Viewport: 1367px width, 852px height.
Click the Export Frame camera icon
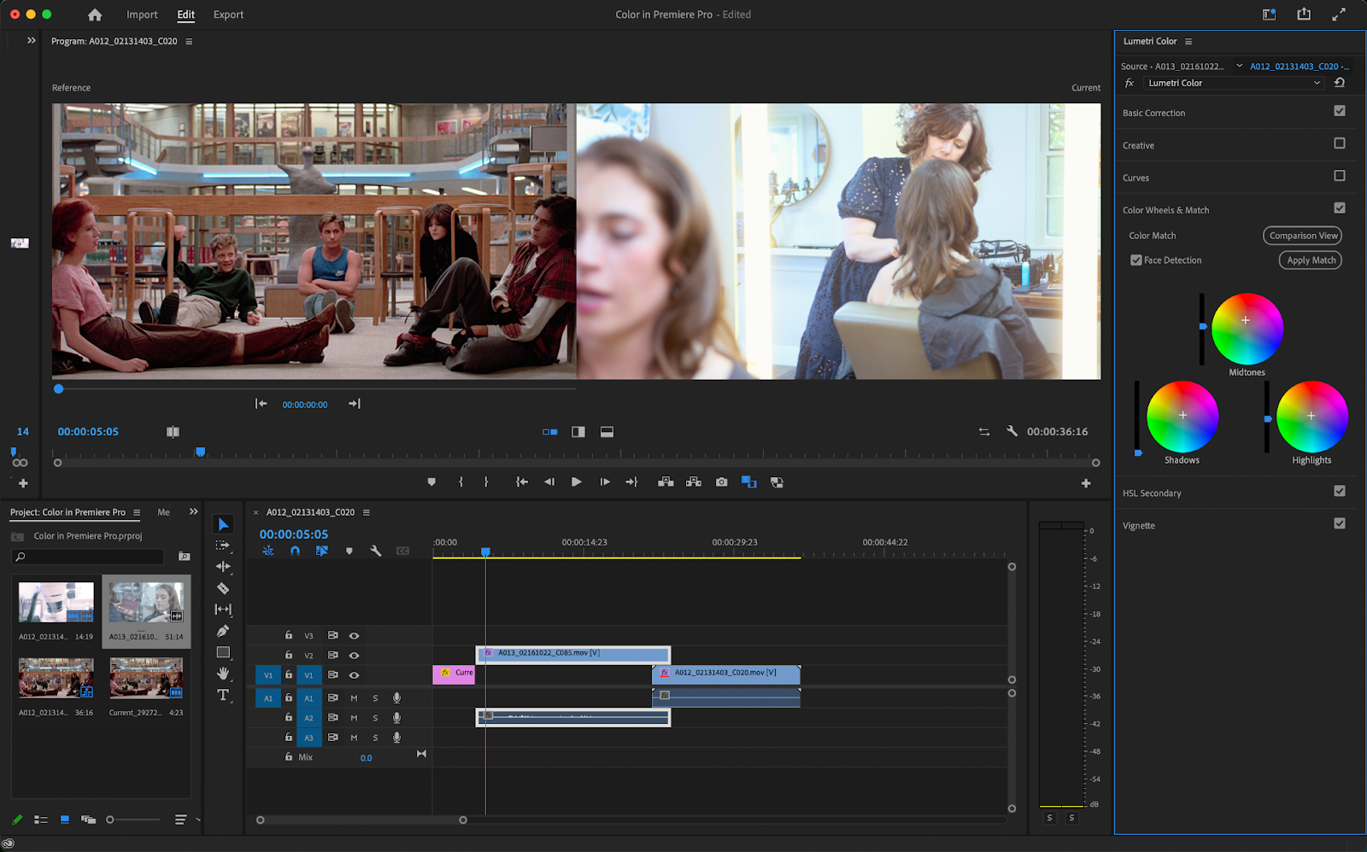[x=722, y=482]
